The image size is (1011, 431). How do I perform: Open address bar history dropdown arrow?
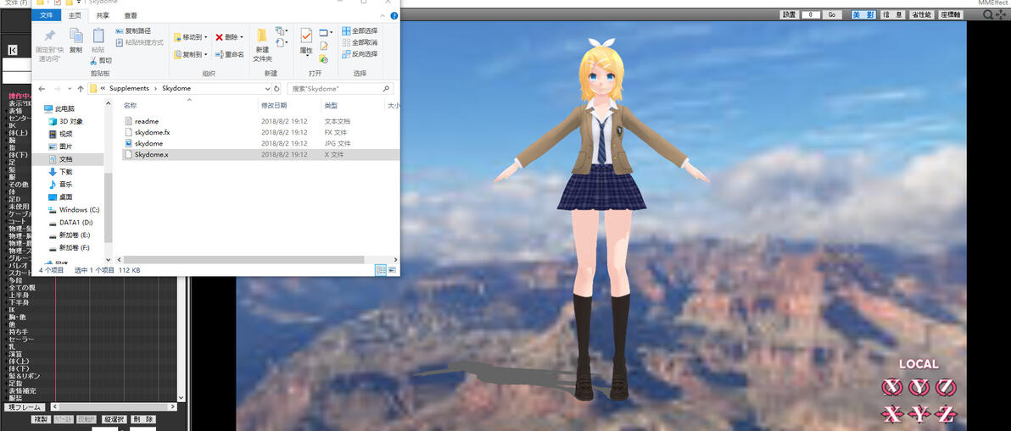(267, 88)
